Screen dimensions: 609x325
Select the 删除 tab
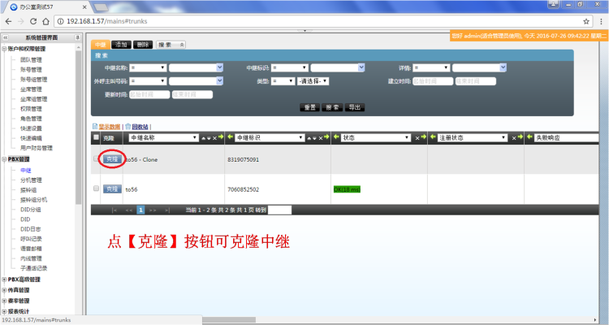click(x=142, y=44)
